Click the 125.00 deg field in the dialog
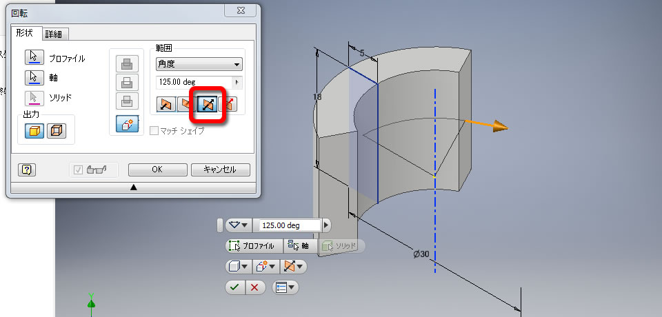Screen dimensions: 662x317 194,82
